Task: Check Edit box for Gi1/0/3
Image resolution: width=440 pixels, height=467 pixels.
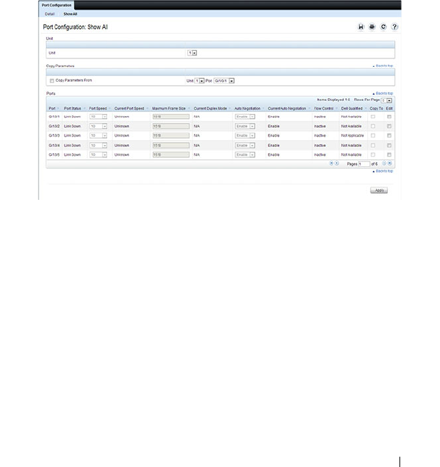Action: click(x=389, y=135)
